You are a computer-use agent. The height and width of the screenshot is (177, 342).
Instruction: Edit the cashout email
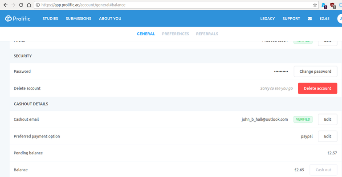pyautogui.click(x=328, y=119)
